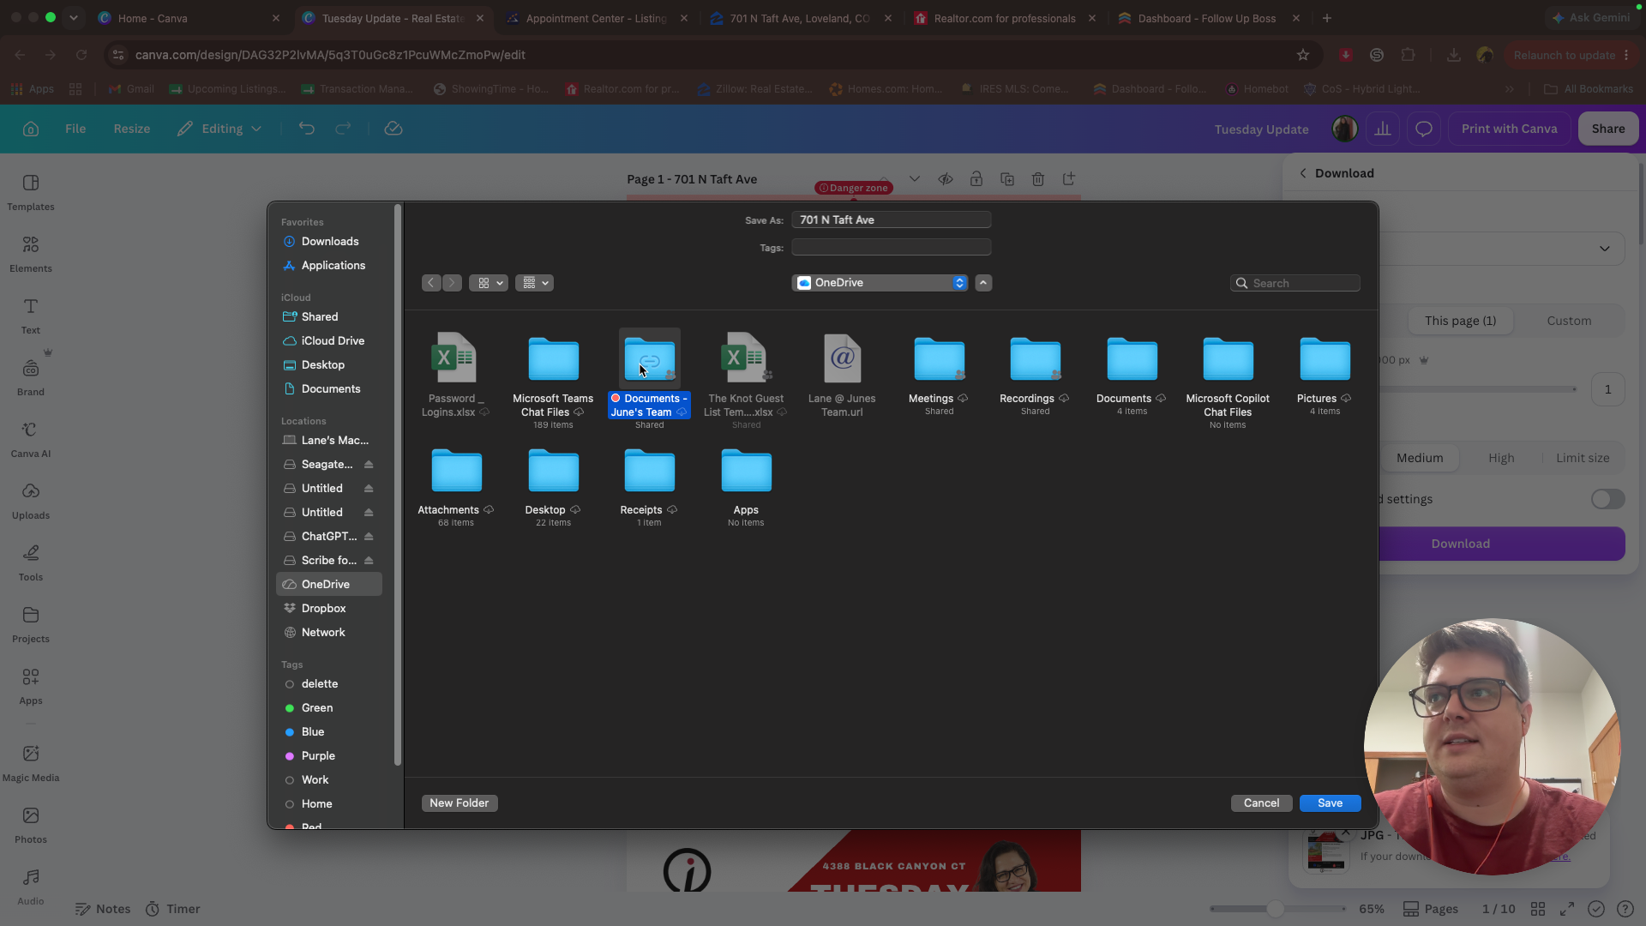Undo the last action in Canva
Image resolution: width=1646 pixels, height=926 pixels.
coord(307,129)
